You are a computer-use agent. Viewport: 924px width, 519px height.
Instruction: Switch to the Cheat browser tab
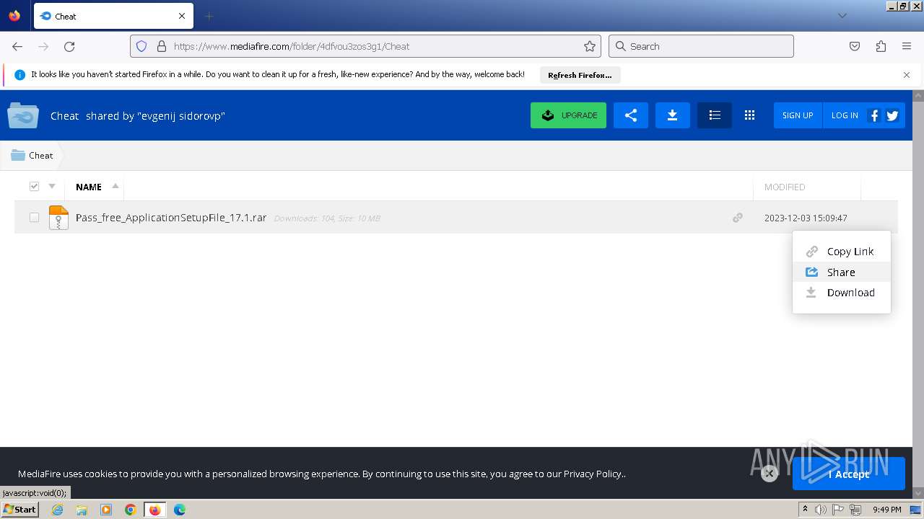pos(113,16)
